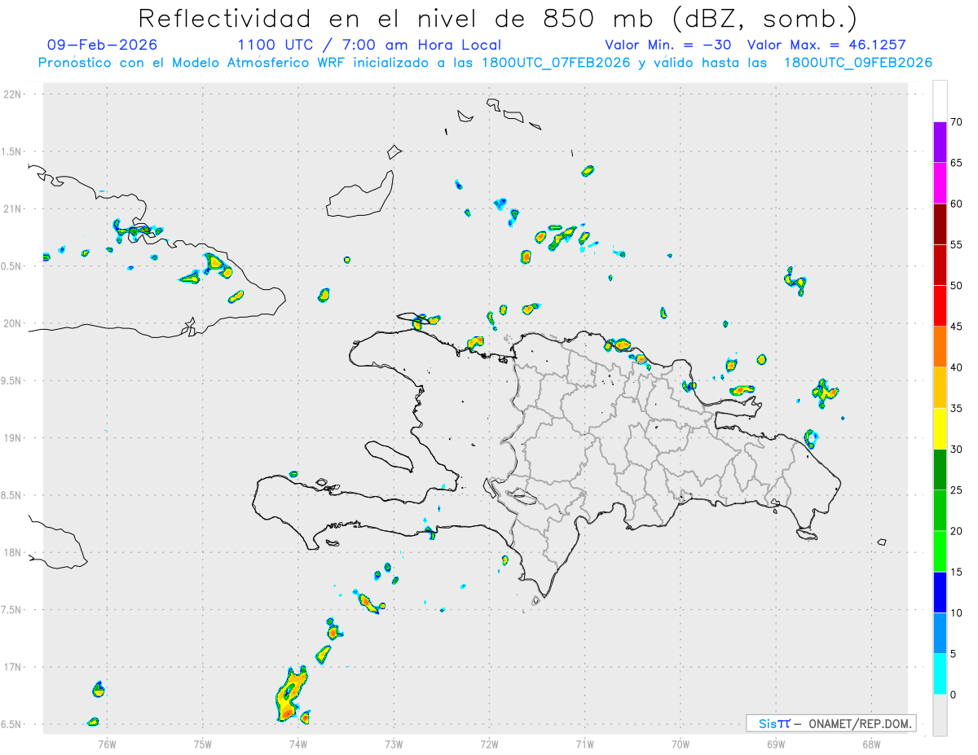
Task: Click the longitude label "71W"
Action: pyautogui.click(x=584, y=744)
